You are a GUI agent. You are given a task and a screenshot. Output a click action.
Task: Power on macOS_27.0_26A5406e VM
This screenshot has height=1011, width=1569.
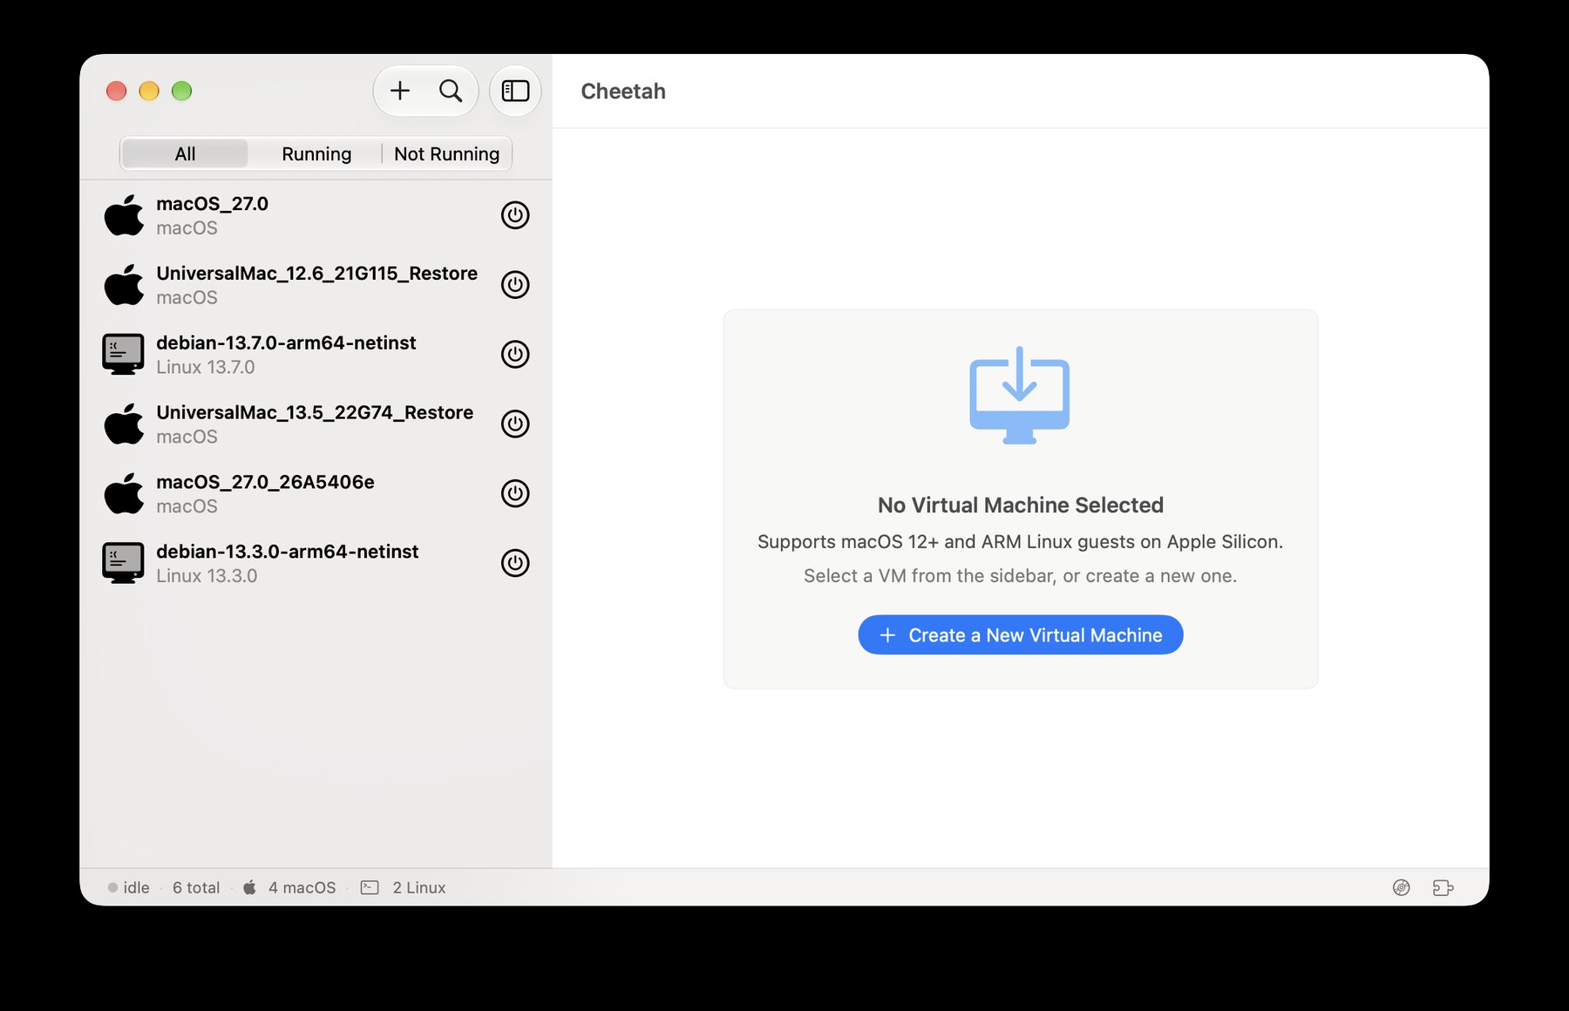tap(515, 494)
